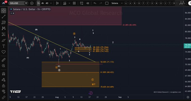
Task: Toggle magnet mode for drawings
Action: (4, 74)
